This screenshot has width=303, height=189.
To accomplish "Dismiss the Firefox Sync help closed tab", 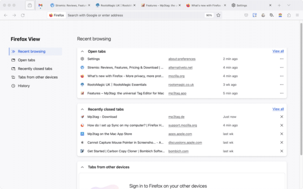I will click(282, 125).
